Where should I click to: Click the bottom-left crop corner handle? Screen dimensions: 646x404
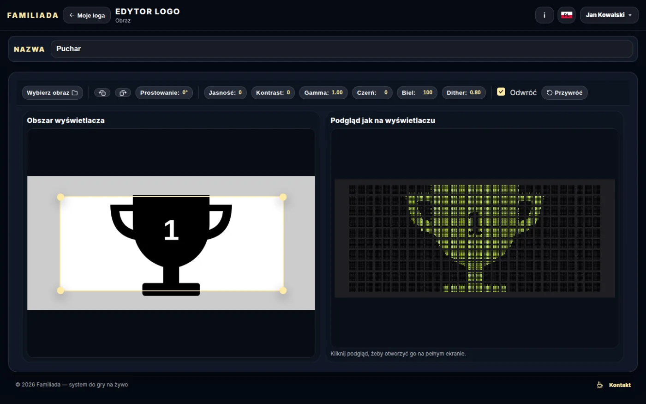pos(60,290)
